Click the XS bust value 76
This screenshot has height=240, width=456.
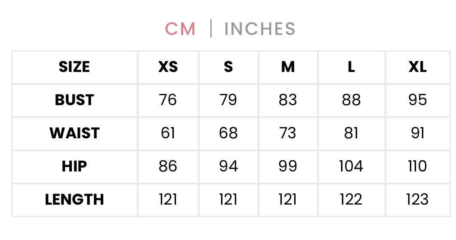pyautogui.click(x=168, y=100)
